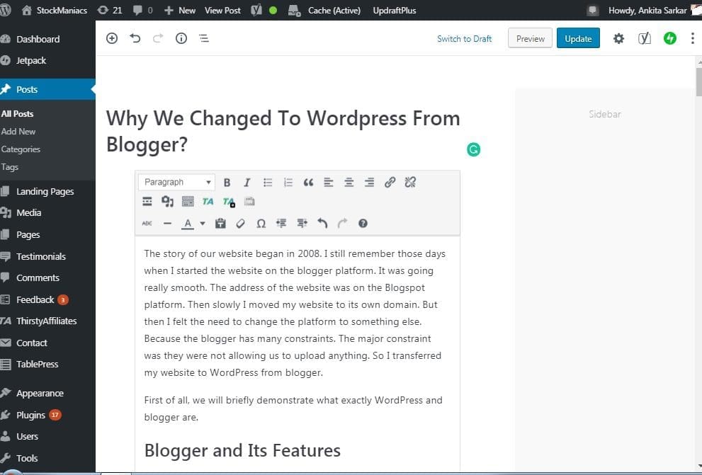Viewport: 702px width, 475px height.
Task: Click the post title heading field
Action: click(x=283, y=132)
